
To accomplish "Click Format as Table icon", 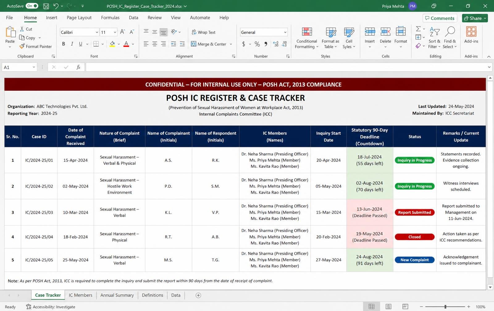I will coord(331,32).
